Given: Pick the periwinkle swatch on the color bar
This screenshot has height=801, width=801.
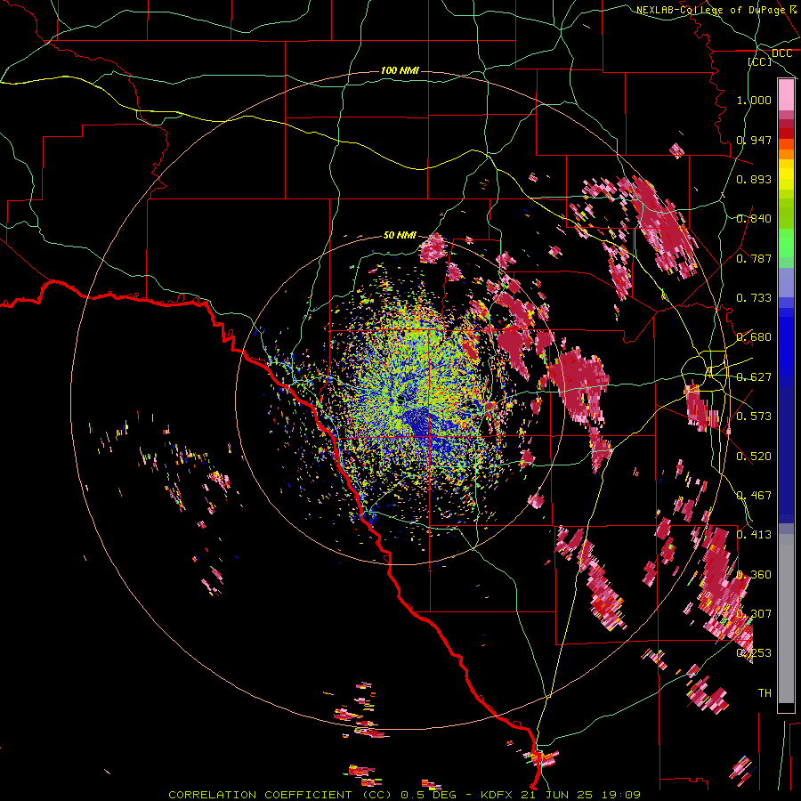Looking at the screenshot, I should tap(786, 282).
